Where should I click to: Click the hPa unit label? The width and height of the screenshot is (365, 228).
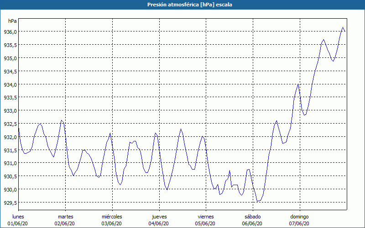point(12,21)
